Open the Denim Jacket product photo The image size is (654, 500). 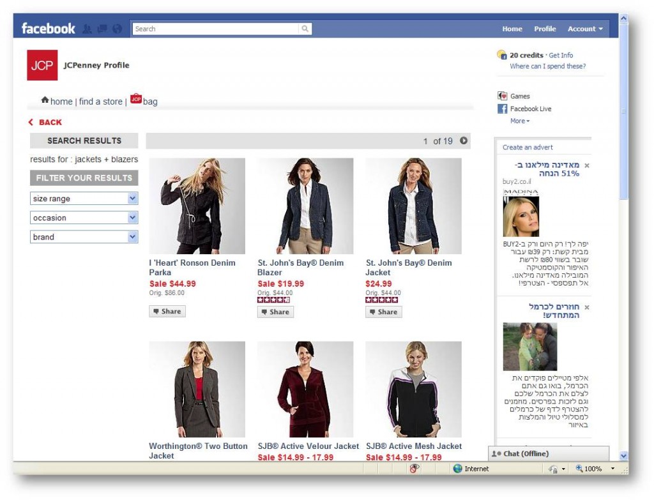click(413, 206)
